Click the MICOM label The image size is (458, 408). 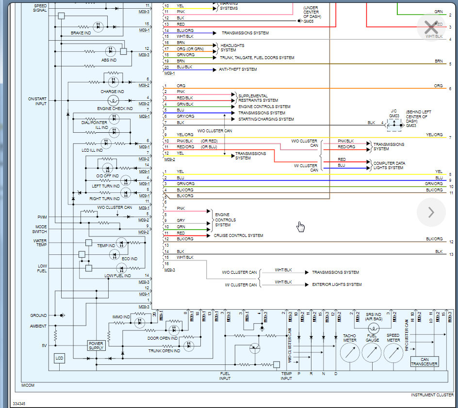tap(28, 385)
